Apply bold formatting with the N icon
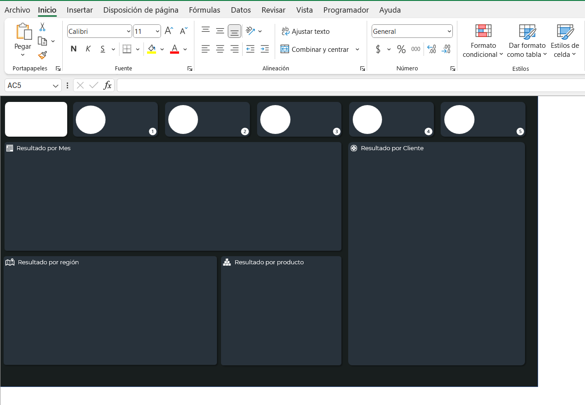Viewport: 585px width, 405px height. pyautogui.click(x=74, y=49)
